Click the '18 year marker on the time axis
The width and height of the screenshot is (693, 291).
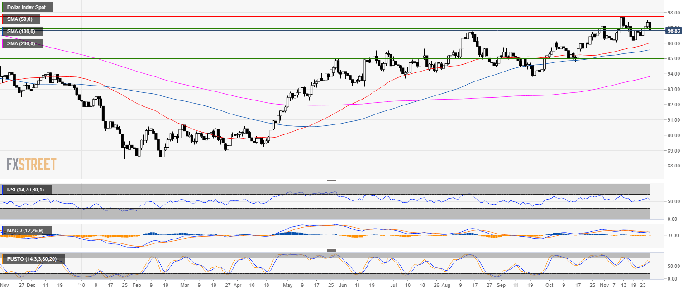[x=81, y=286]
